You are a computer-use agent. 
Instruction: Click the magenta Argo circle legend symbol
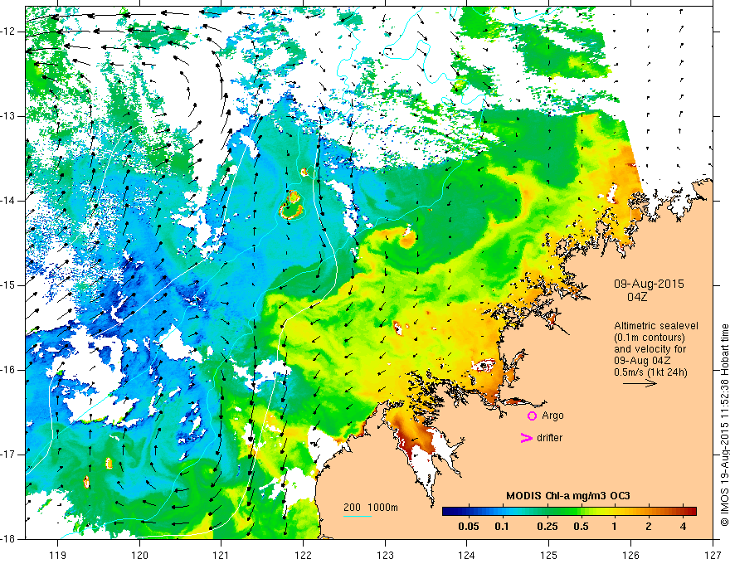(532, 416)
